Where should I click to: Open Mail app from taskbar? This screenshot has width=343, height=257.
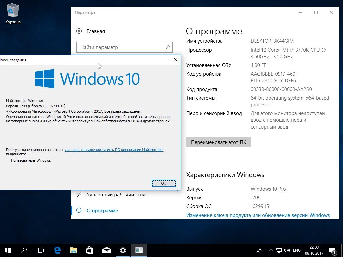(106, 250)
